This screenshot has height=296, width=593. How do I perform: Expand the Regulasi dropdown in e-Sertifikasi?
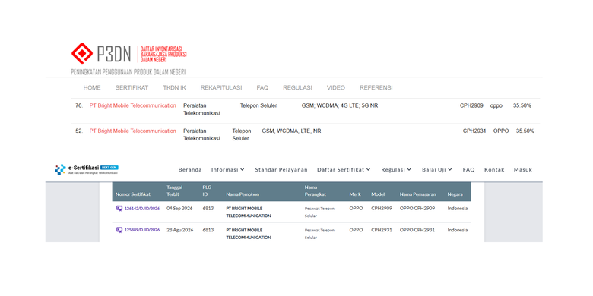point(396,169)
